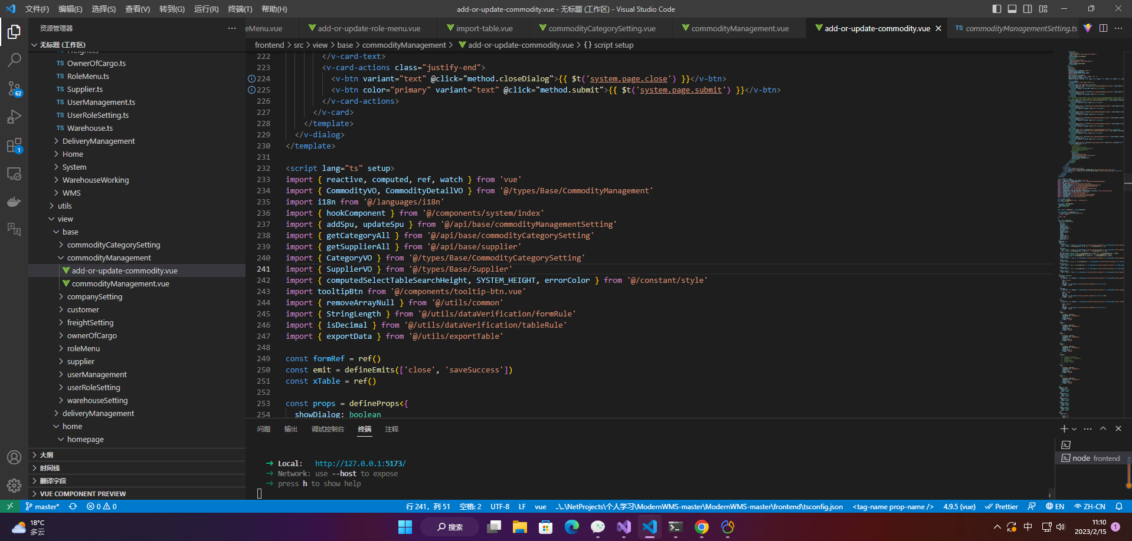The width and height of the screenshot is (1132, 541).
Task: Maximize the terminal panel with the up chevron
Action: point(1103,429)
